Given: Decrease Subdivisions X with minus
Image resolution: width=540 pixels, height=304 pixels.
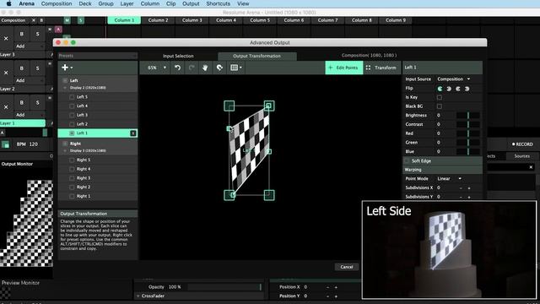Looking at the screenshot, I should pos(461,187).
